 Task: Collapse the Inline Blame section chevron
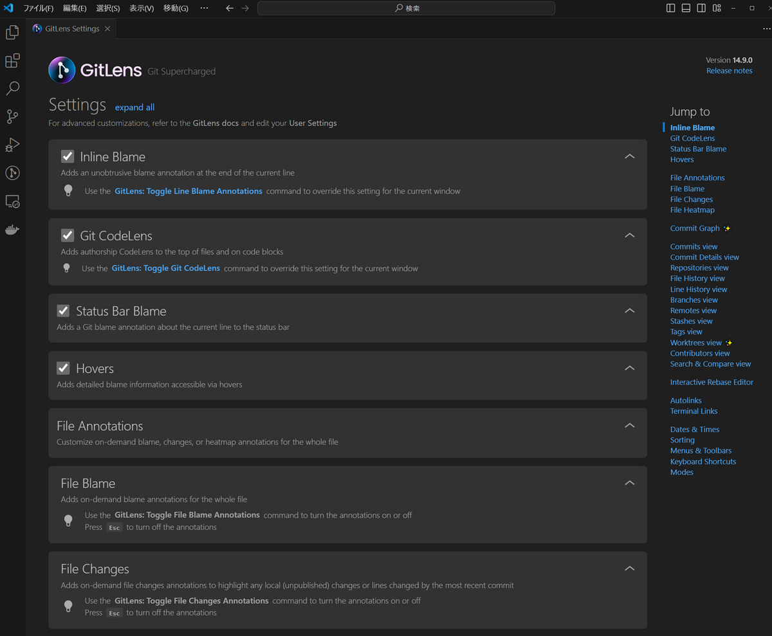coord(630,156)
